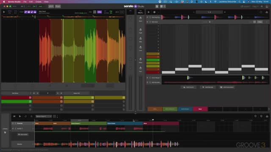271x152 pixels.
Task: Click the left toolbar icon beside Serato Studio logo
Action: (x=157, y=6)
